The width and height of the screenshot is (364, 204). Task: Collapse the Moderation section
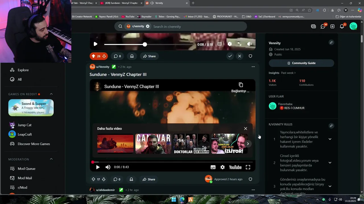(51, 159)
